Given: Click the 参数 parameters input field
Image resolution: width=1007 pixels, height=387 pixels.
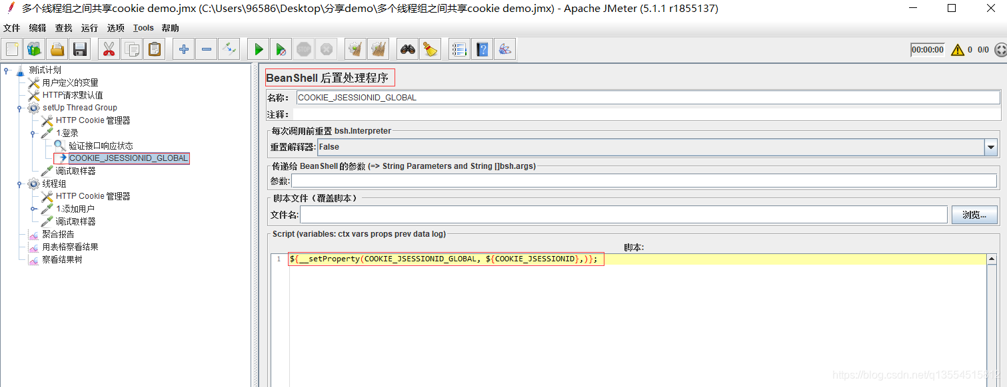Looking at the screenshot, I should 645,181.
